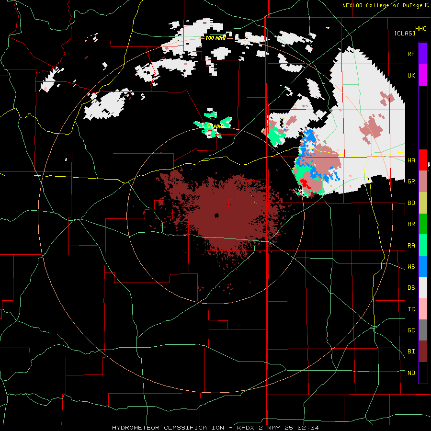The width and height of the screenshot is (431, 431).
Task: Select the RA legend label
Action: [x=411, y=246]
